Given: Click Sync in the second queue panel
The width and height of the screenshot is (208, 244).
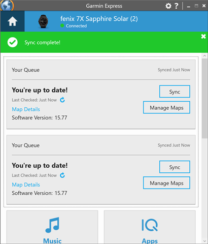Looking at the screenshot, I should [x=175, y=167].
